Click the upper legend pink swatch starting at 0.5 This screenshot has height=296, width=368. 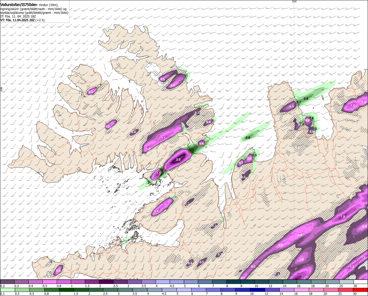point(49,282)
